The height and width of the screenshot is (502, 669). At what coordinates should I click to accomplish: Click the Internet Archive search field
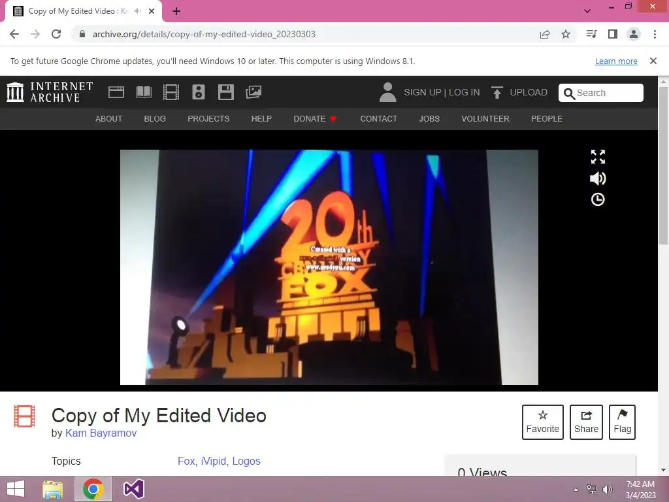click(x=601, y=93)
